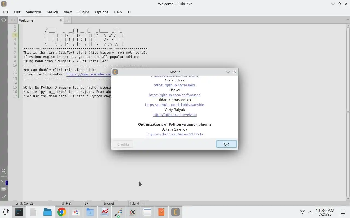Change line endings via LF status field
350x218 pixels.
tap(86, 203)
